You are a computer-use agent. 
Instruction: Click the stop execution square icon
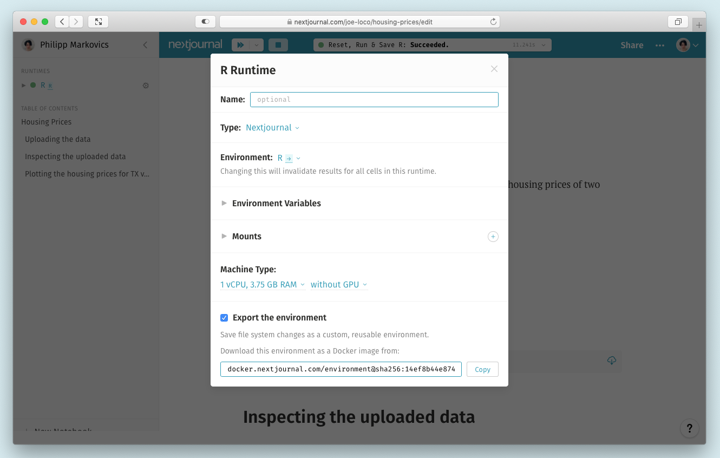click(278, 45)
